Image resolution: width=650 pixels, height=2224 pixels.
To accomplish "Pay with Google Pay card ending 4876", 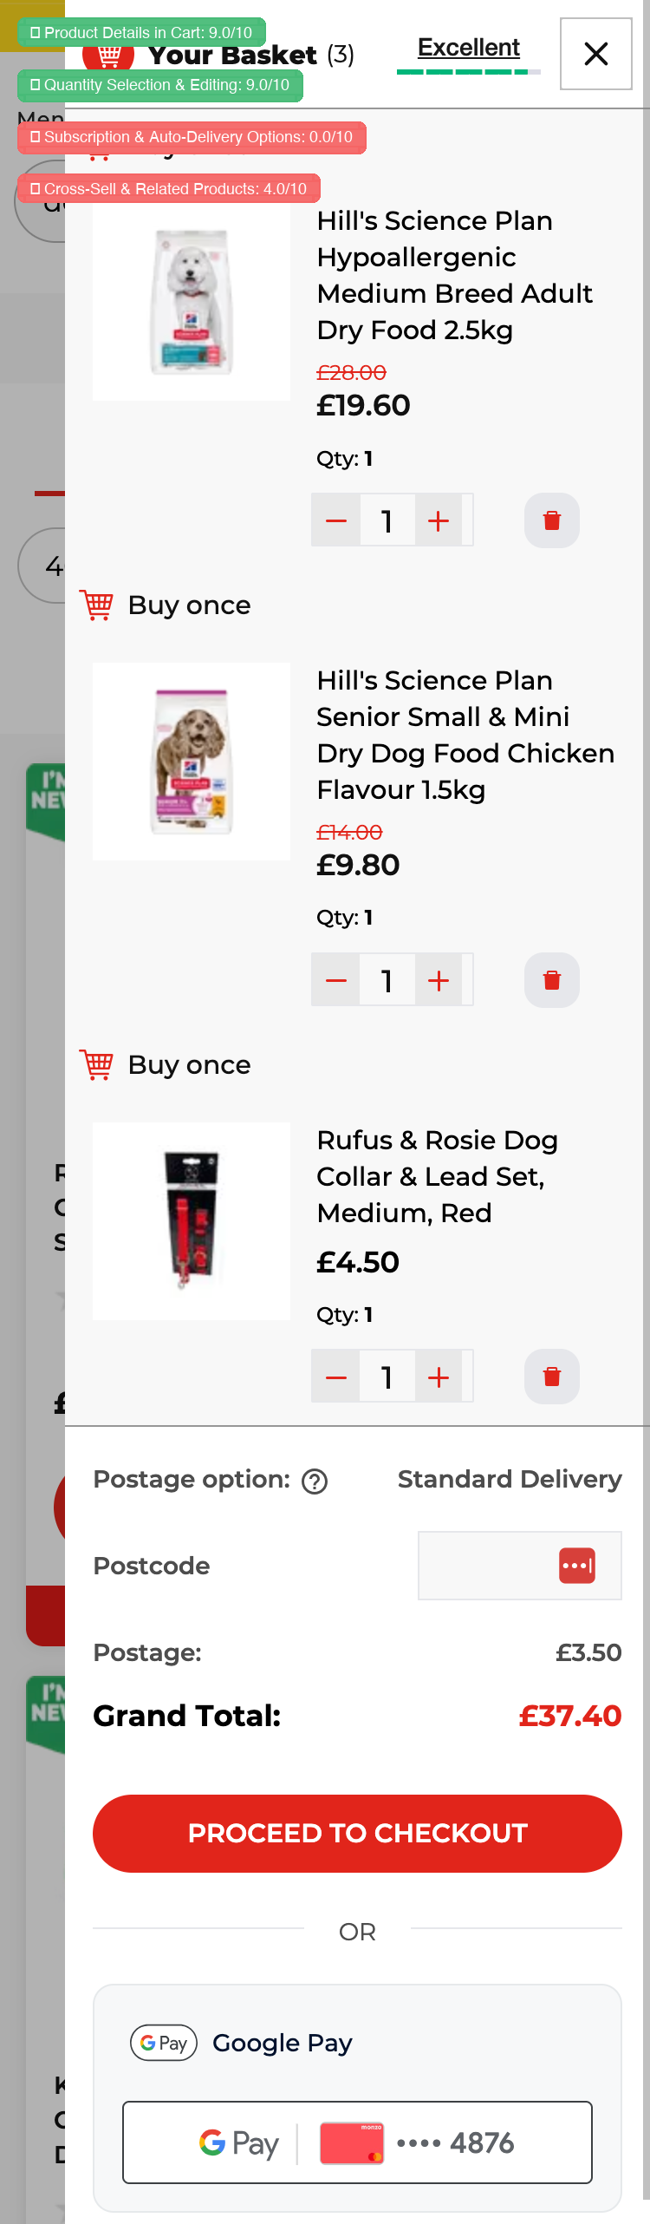I will click(357, 2142).
